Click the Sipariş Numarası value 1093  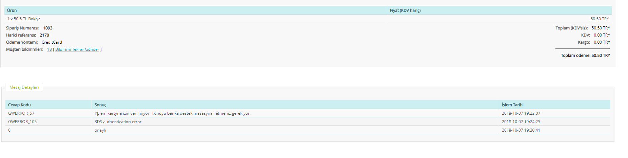48,28
